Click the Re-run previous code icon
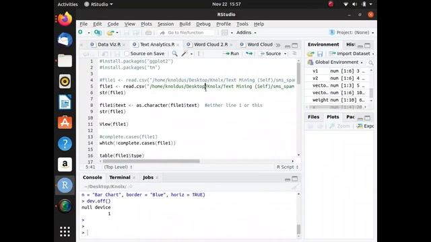The image size is (431, 242). [248, 54]
